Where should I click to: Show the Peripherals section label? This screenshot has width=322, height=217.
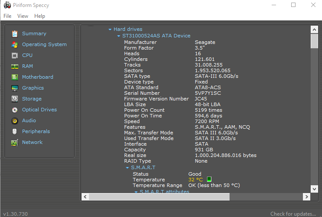[x=36, y=131]
